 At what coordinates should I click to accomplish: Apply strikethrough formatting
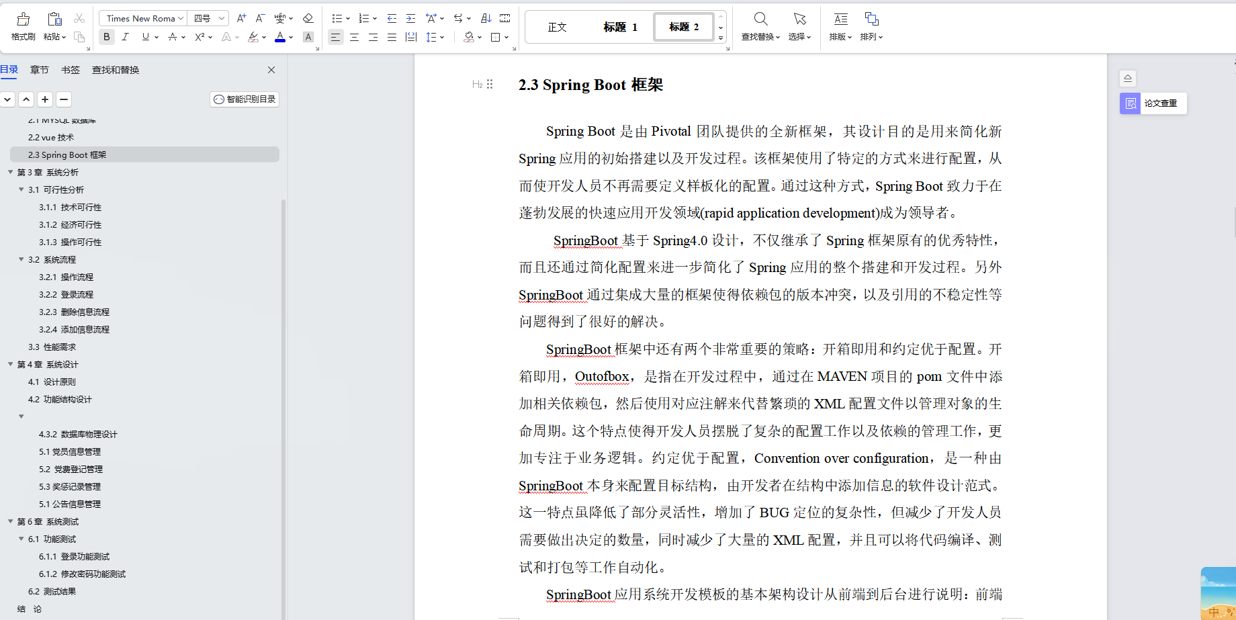173,37
